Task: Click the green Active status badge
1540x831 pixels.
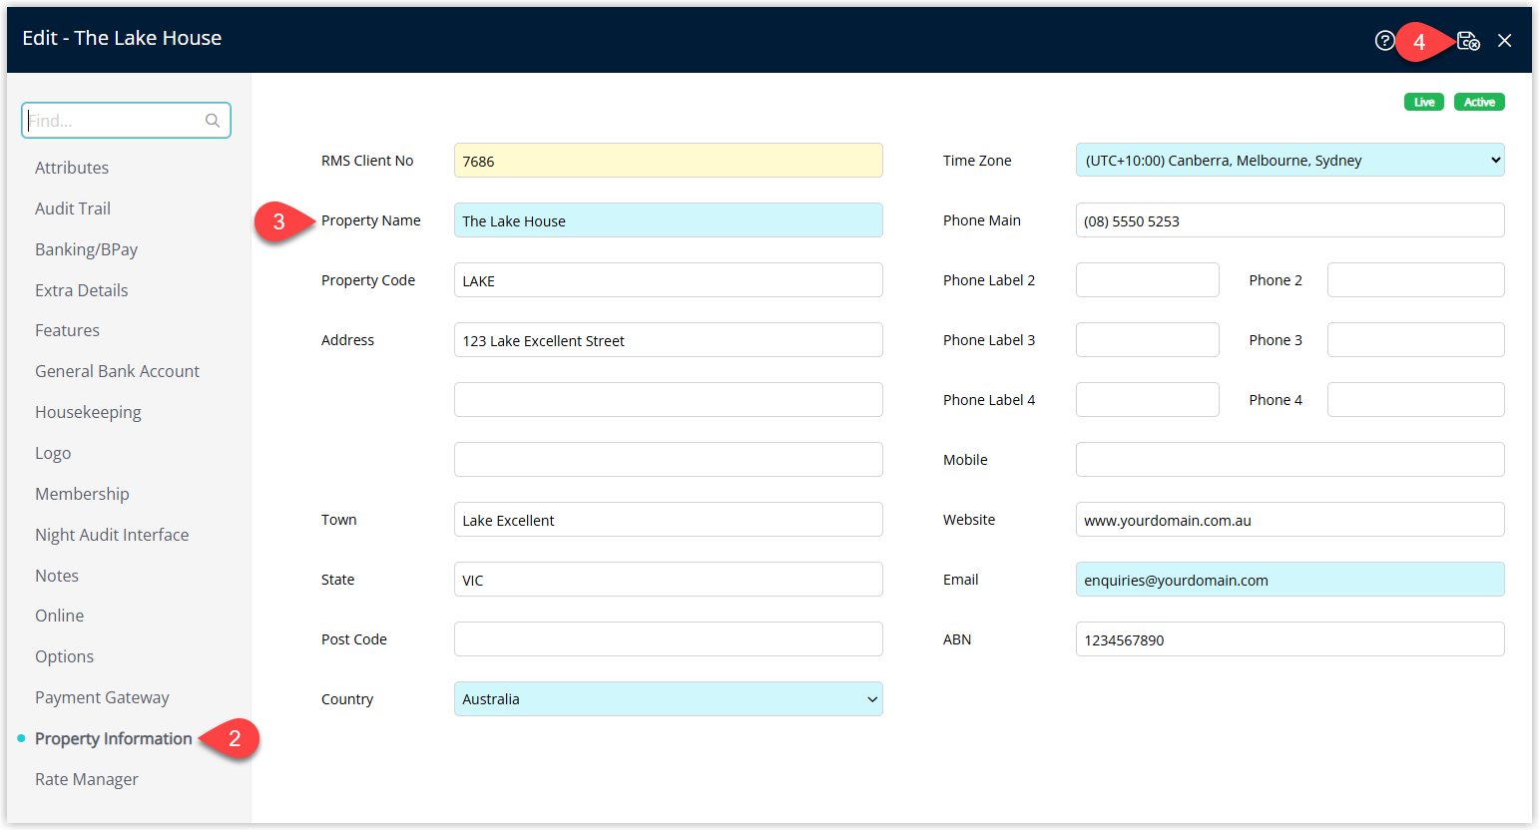Action: (x=1479, y=102)
